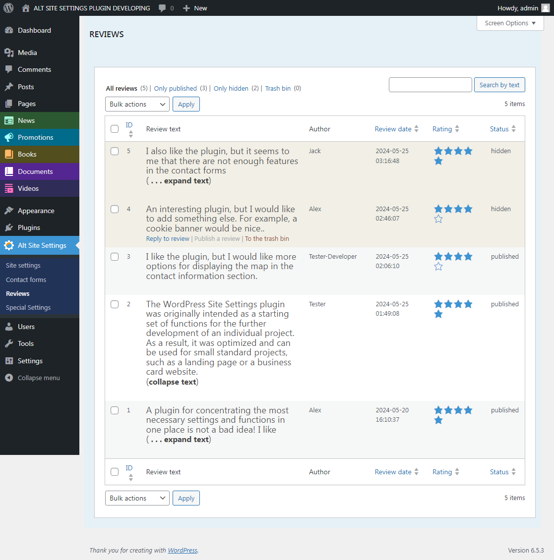Open Site settings submenu item
This screenshot has height=560, width=554.
tap(23, 265)
